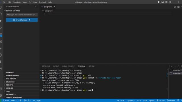Toggle the secondary side bar layout icon
182x102 pixels.
(166, 2)
